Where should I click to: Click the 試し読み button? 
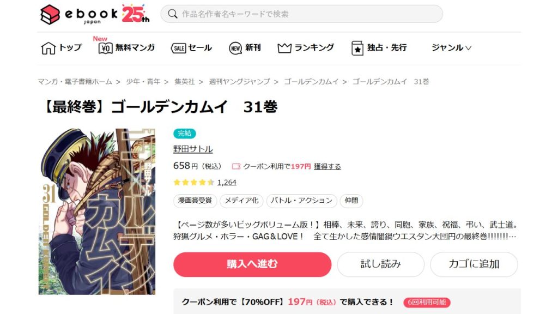pos(381,264)
